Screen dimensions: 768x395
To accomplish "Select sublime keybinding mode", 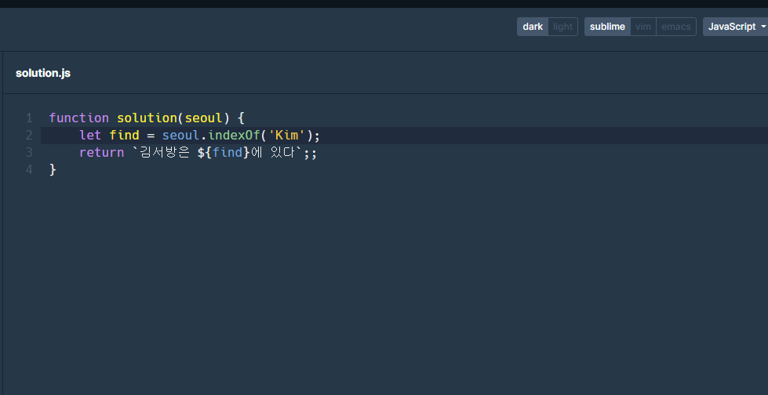I will pyautogui.click(x=607, y=27).
